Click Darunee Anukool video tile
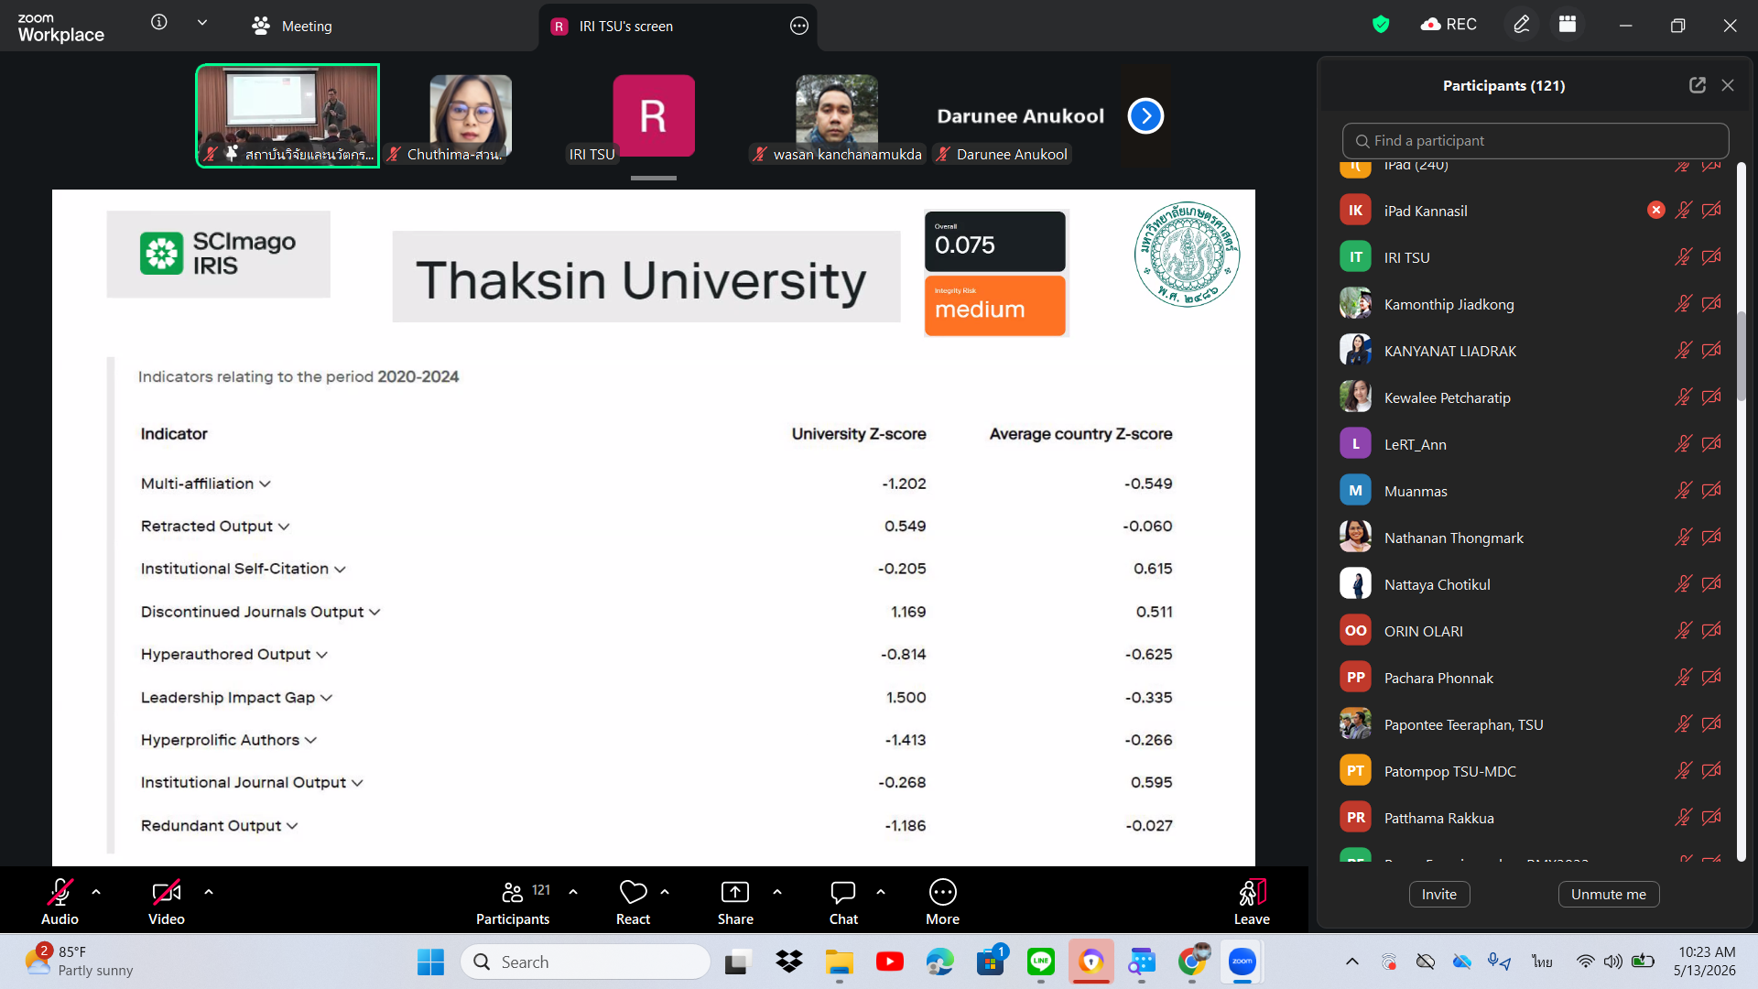 (1020, 116)
